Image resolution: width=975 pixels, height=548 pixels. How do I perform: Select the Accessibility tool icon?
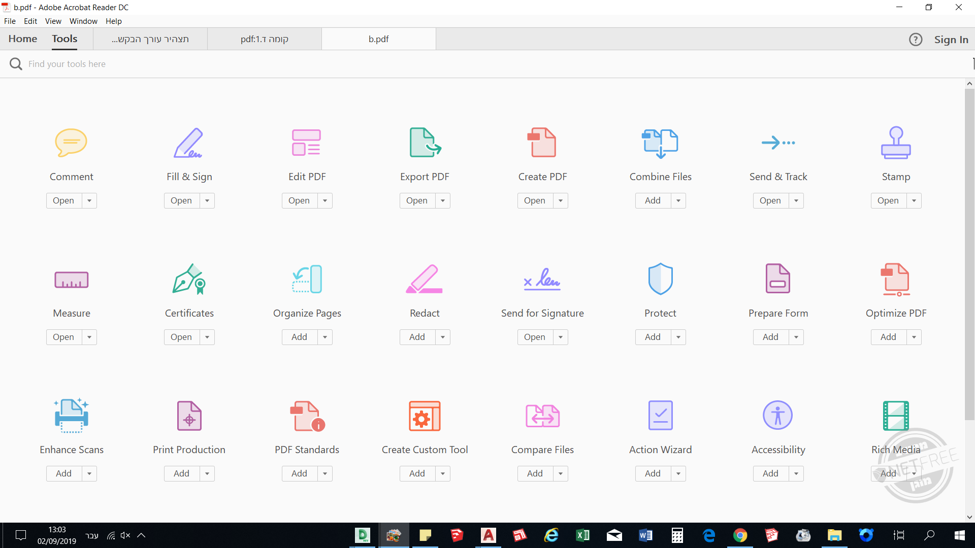pyautogui.click(x=778, y=415)
